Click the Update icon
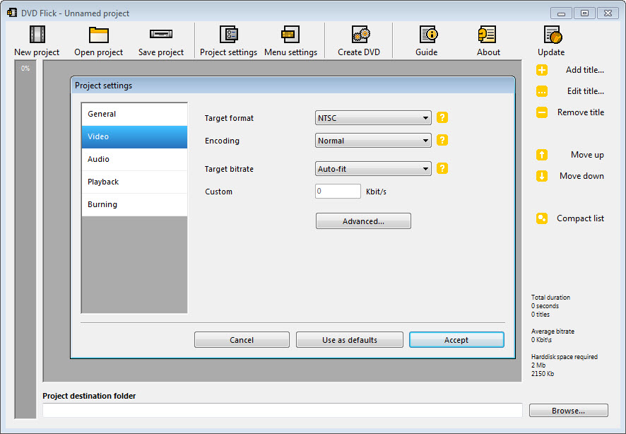This screenshot has width=626, height=434. click(553, 35)
